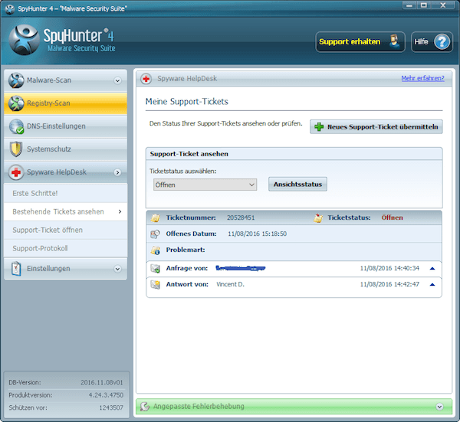Open the Malware-Scan menu item
Viewport: 460px width, 422px height.
coord(66,80)
